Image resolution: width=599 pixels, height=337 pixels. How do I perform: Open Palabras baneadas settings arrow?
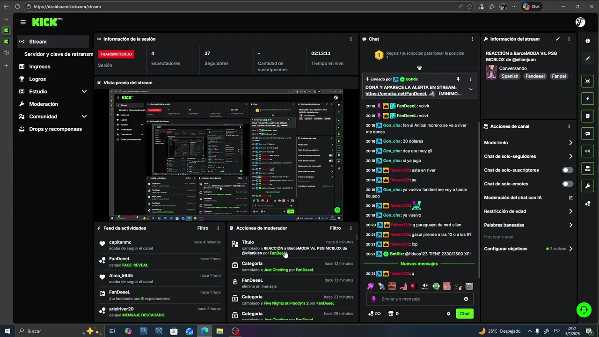(570, 225)
